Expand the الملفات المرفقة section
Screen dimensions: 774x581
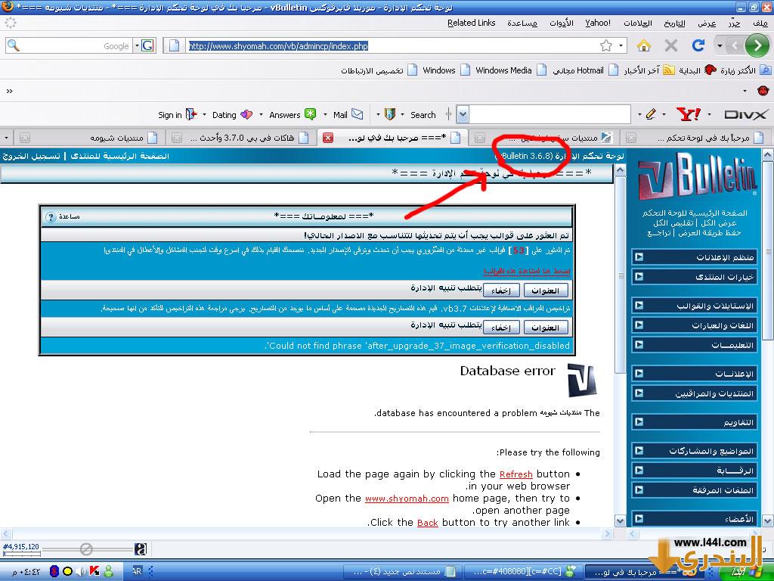tap(694, 490)
